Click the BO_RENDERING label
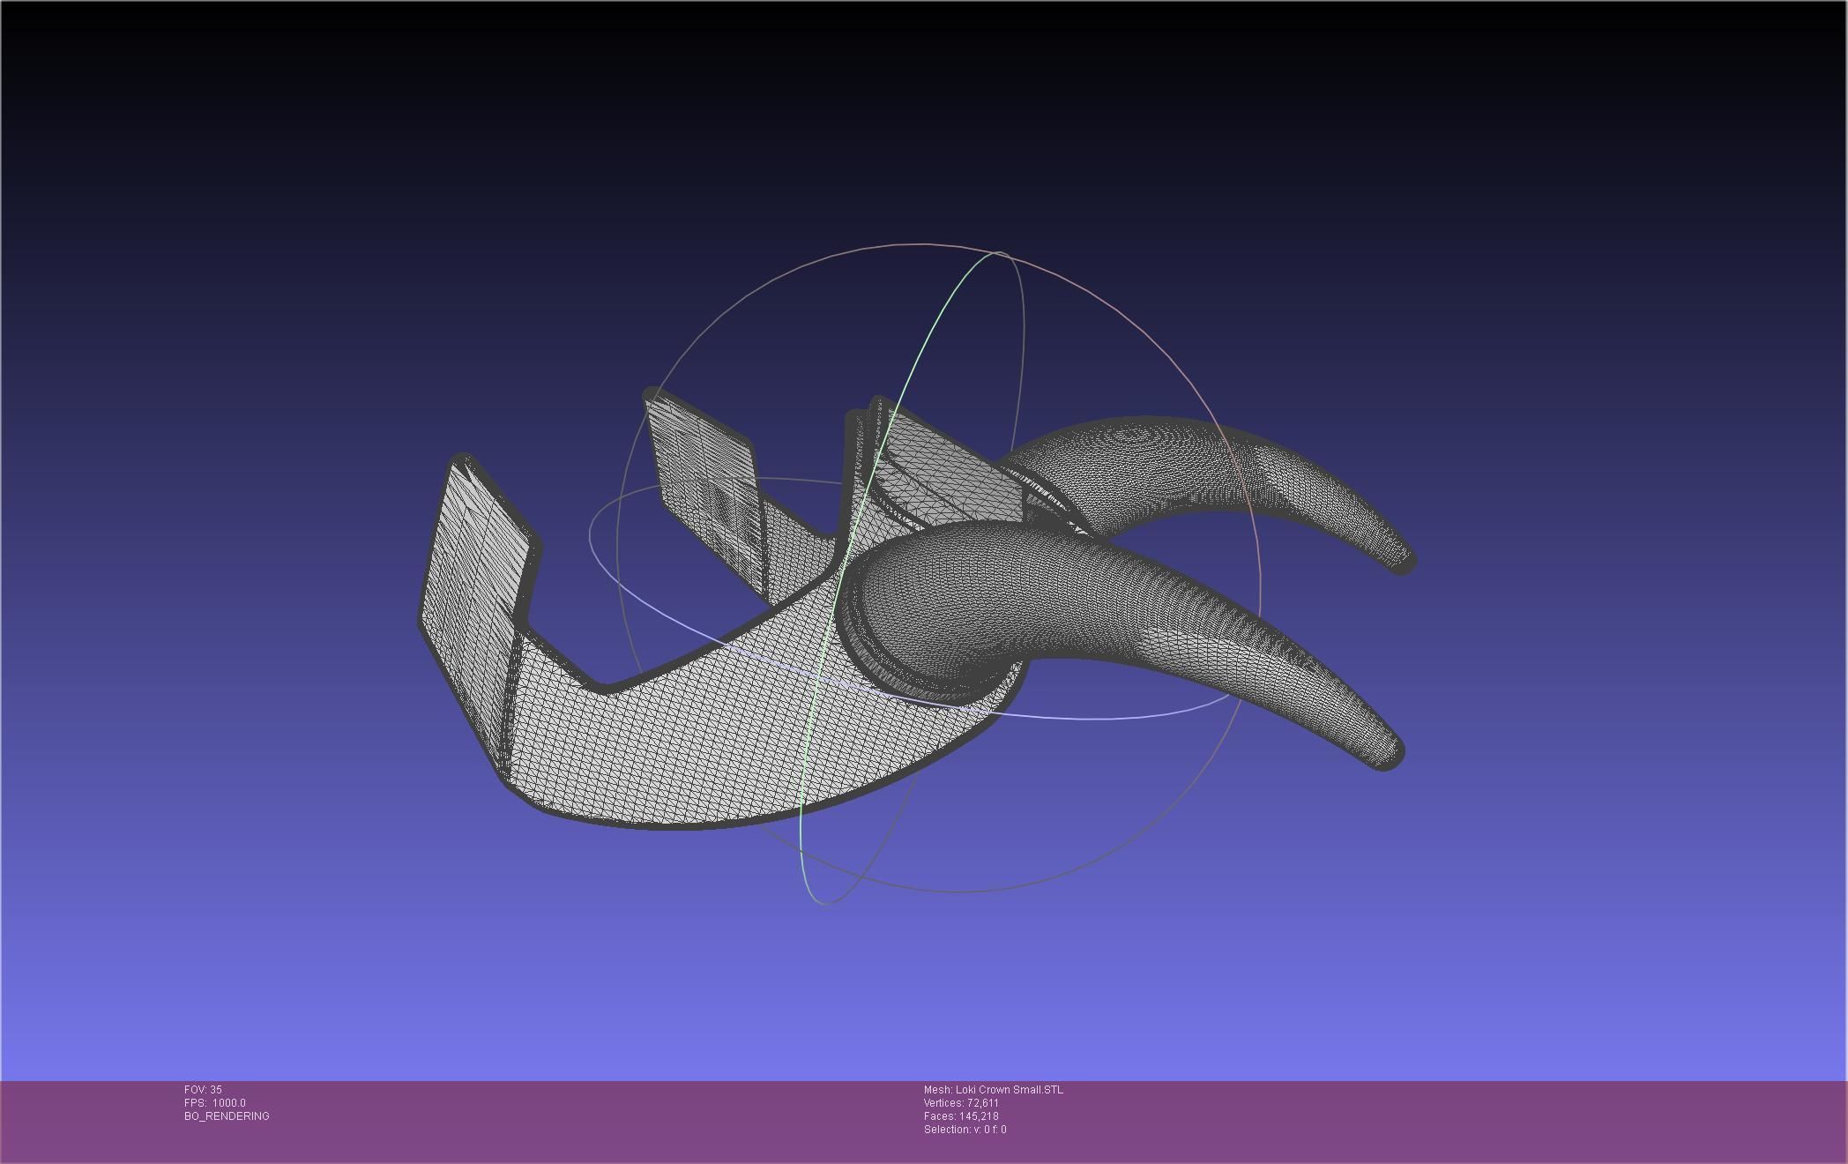1848x1164 pixels. point(227,1116)
